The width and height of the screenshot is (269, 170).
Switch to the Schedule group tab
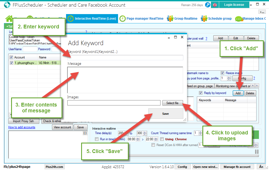216,19
